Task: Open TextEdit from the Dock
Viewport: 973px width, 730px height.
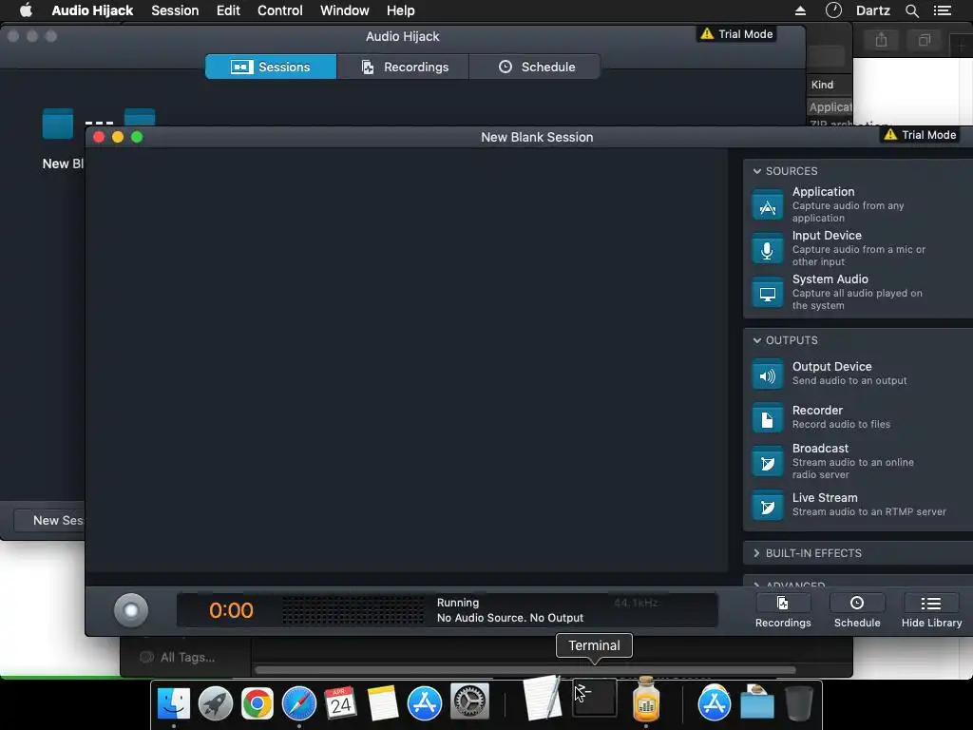Action: pos(543,698)
